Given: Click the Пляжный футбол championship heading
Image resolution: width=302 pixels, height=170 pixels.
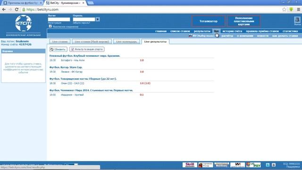Looking at the screenshot, I should (x=85, y=56).
